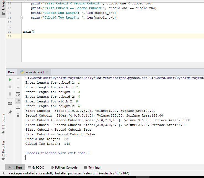Open the 6: TODO tool window
Screen dimensions: 204x178
tap(36, 167)
